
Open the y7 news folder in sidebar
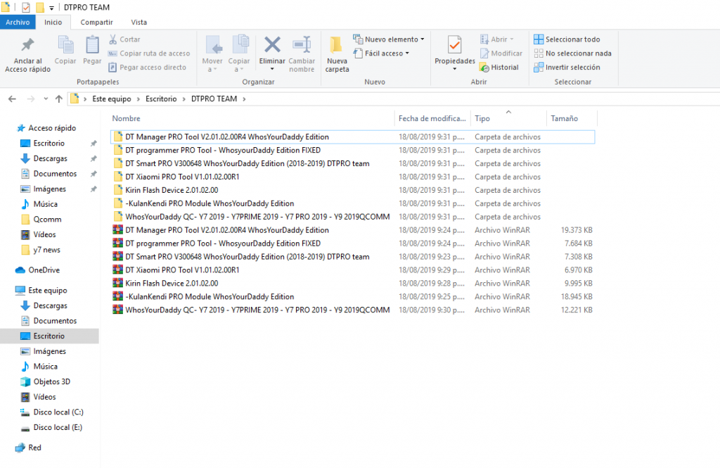click(47, 250)
